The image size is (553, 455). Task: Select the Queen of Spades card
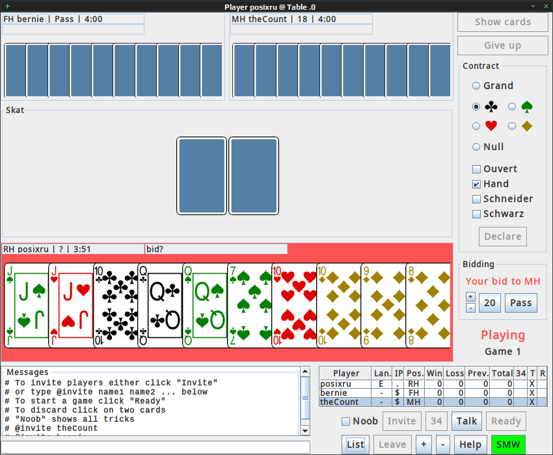[204, 305]
